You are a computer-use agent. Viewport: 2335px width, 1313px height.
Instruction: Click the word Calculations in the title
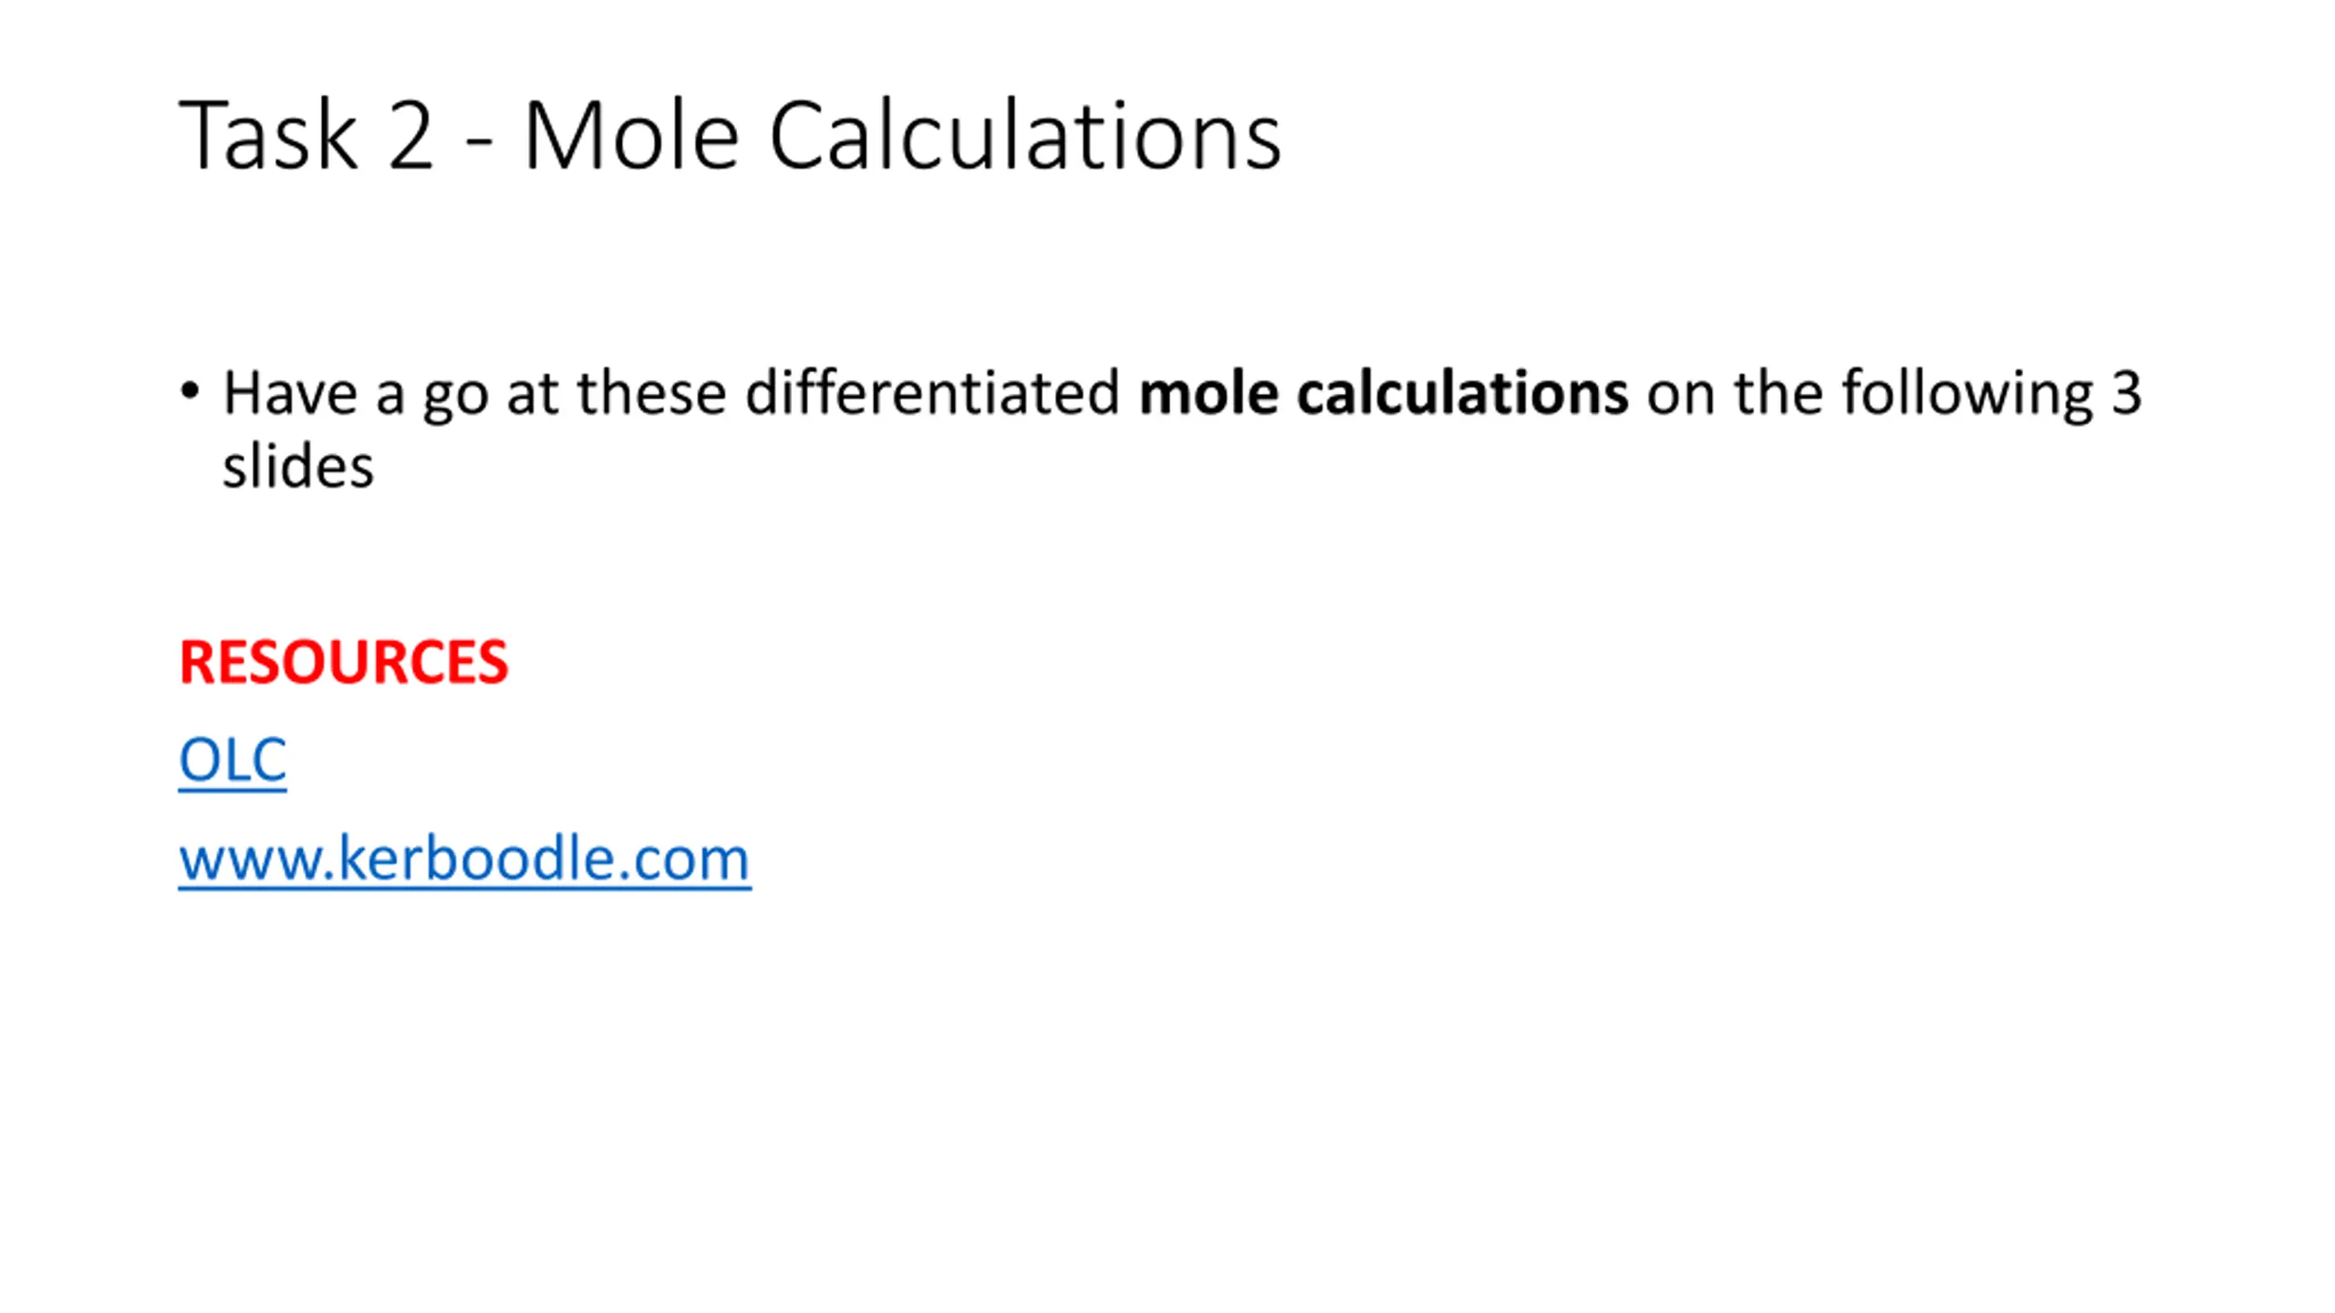pos(1026,136)
